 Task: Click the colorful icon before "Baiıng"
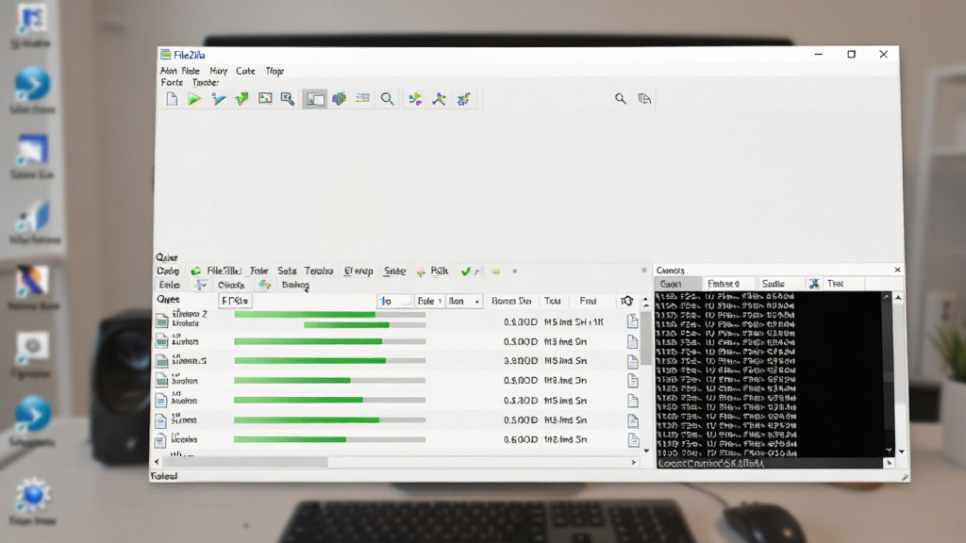(264, 285)
